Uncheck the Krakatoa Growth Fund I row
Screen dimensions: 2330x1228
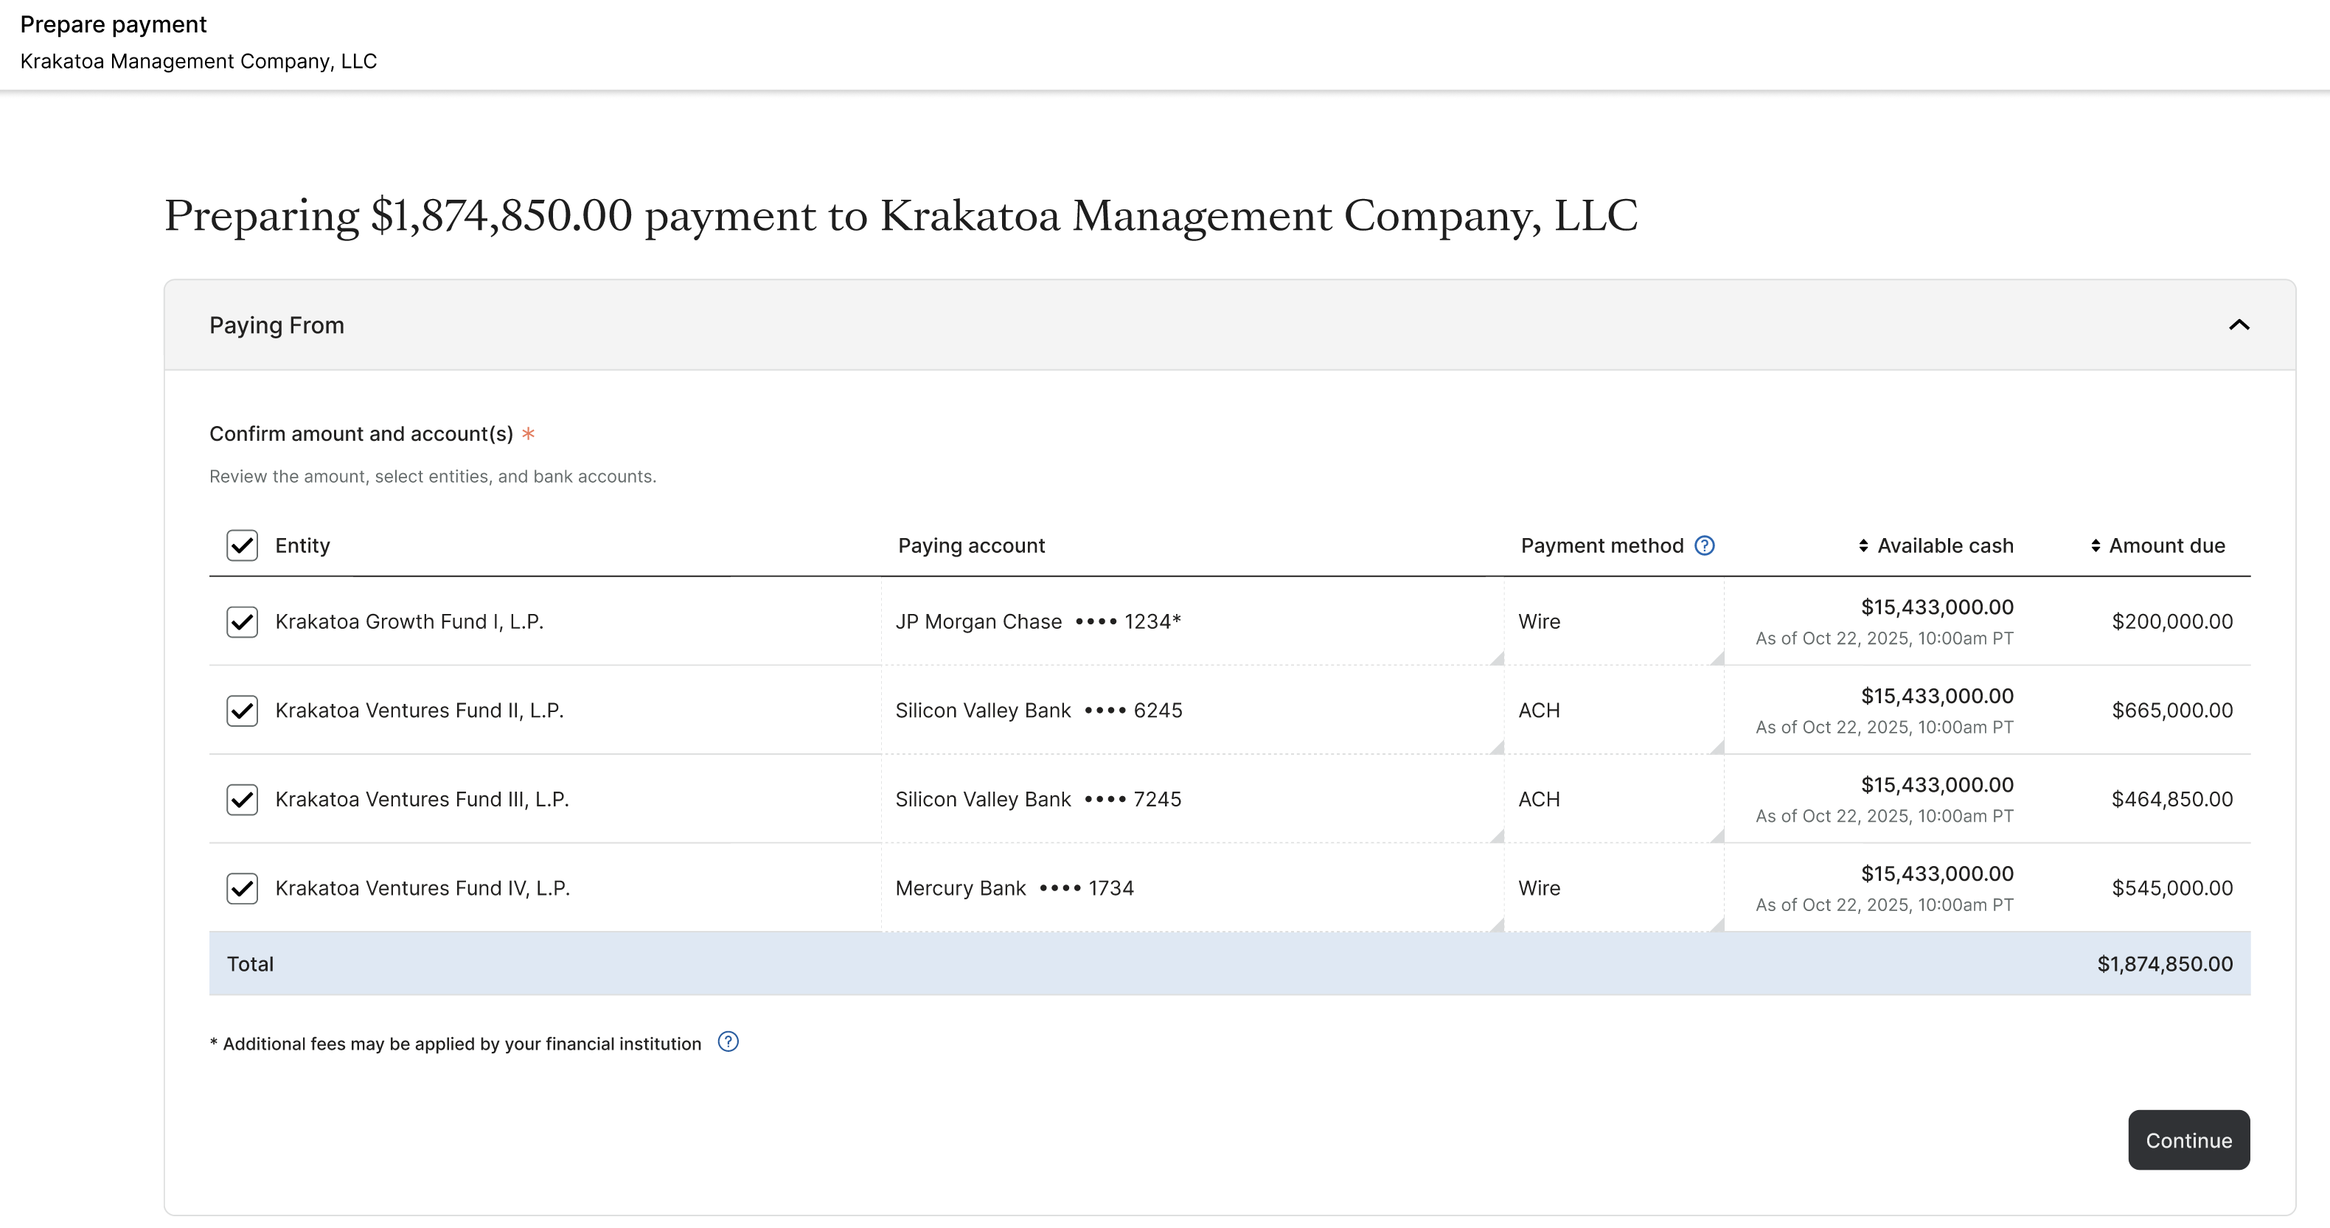click(x=242, y=621)
